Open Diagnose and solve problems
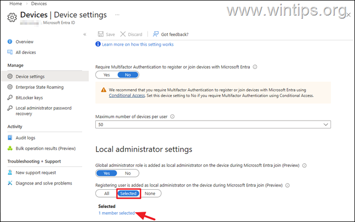The width and height of the screenshot is (355, 222). click(44, 184)
